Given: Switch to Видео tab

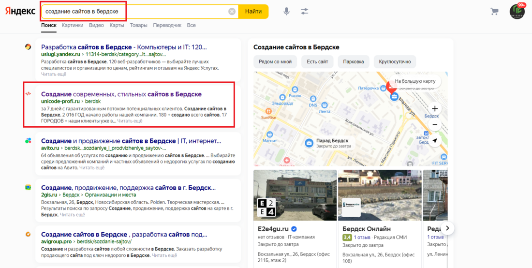Looking at the screenshot, I should [96, 25].
